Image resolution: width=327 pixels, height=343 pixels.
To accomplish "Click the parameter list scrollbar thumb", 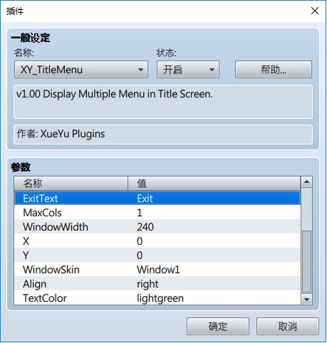I will tap(306, 261).
